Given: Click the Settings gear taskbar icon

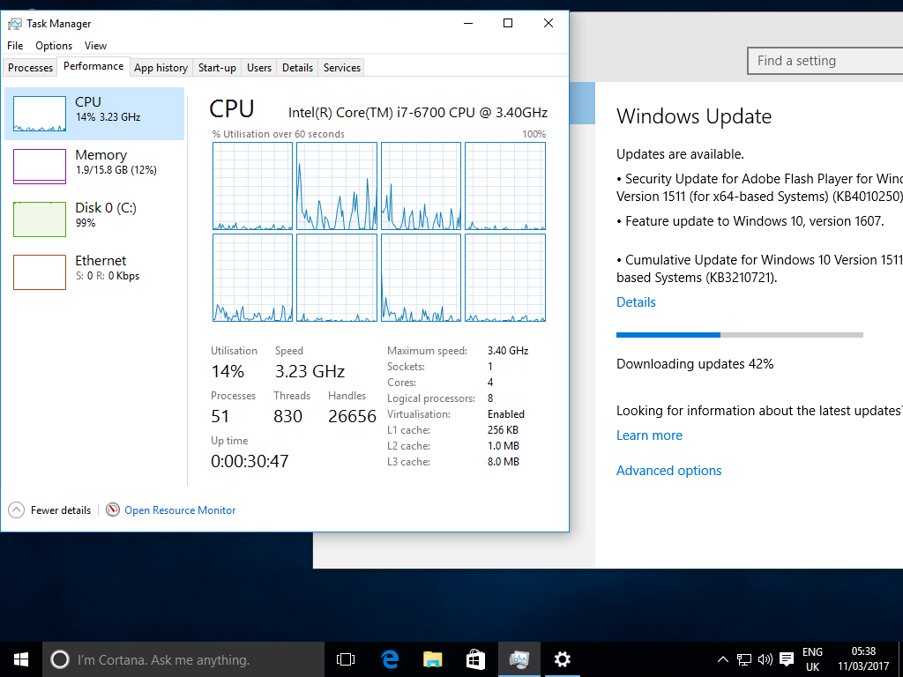Looking at the screenshot, I should [562, 659].
